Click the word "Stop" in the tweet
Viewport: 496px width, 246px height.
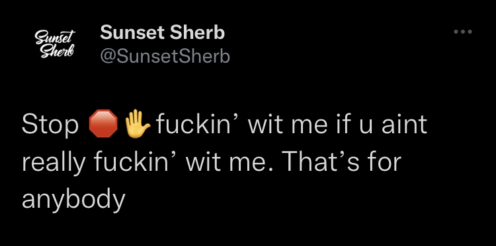(50, 125)
